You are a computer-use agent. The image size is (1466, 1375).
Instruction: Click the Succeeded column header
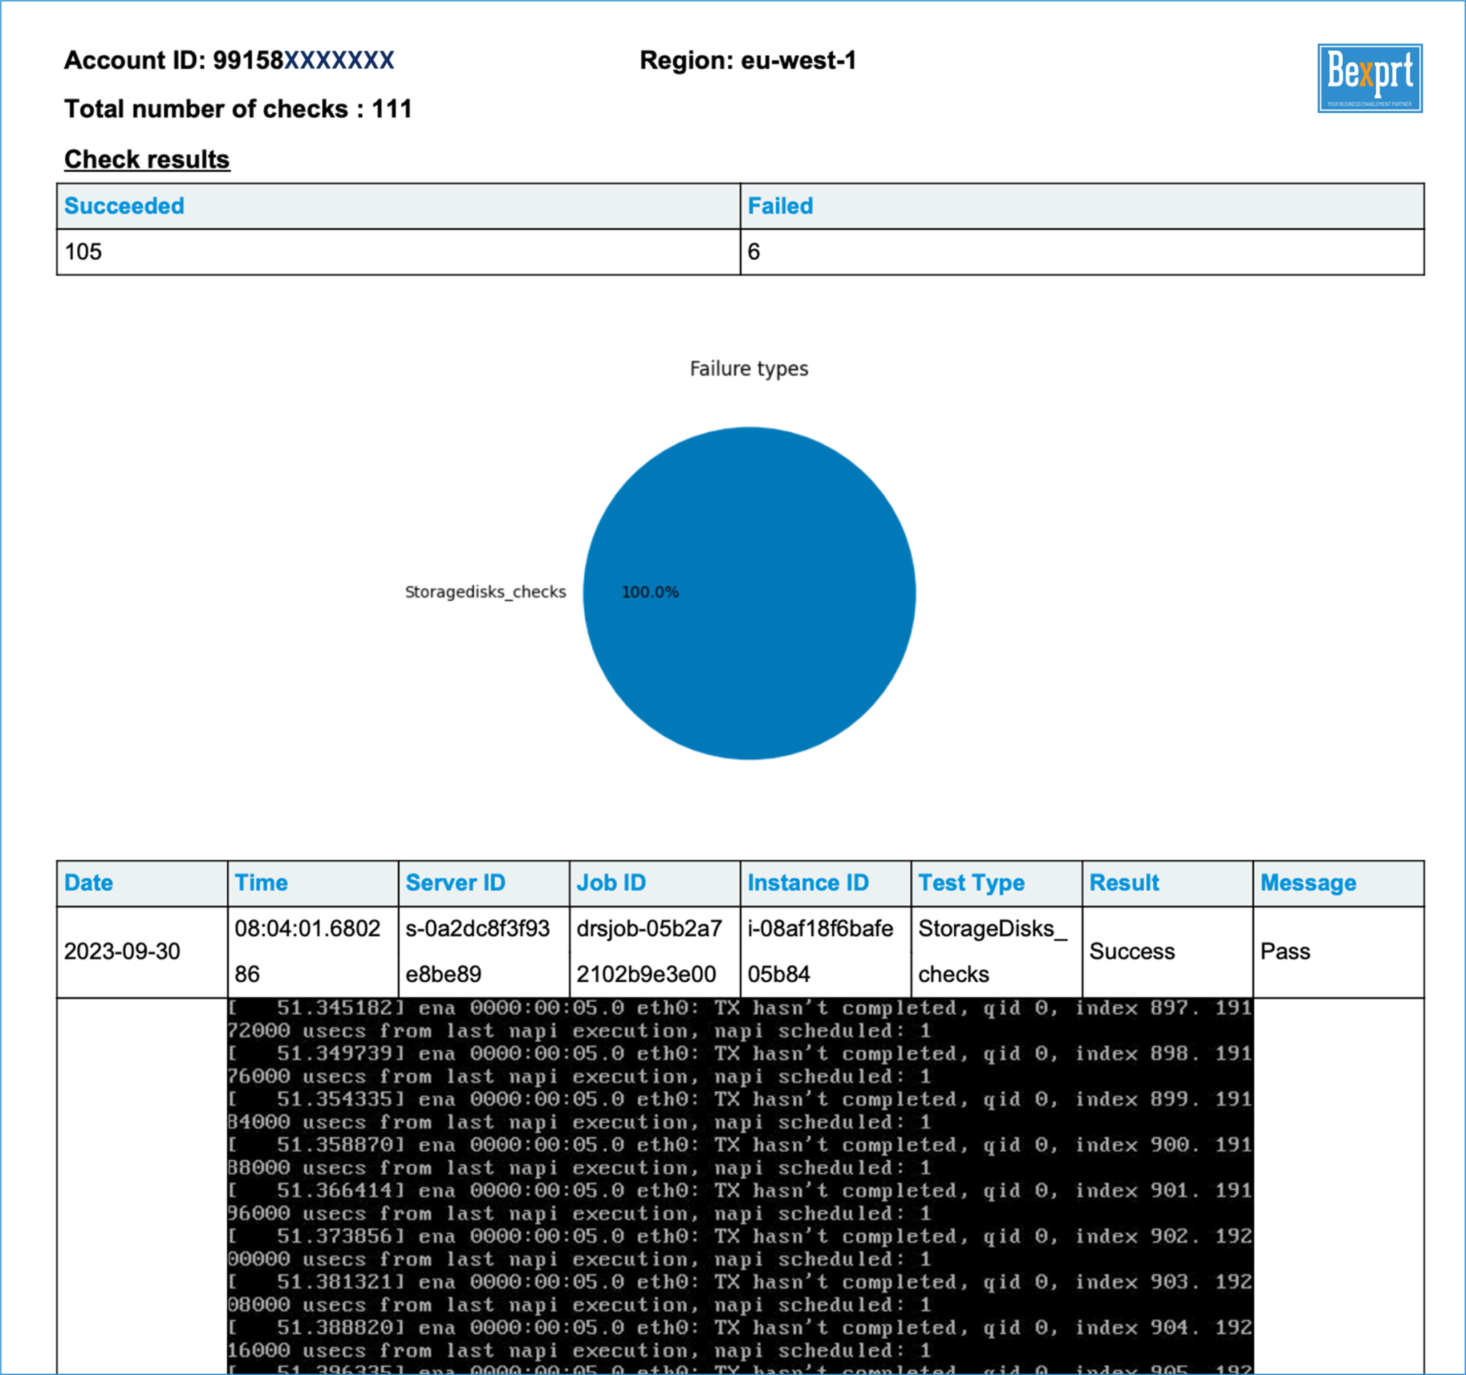pos(123,206)
